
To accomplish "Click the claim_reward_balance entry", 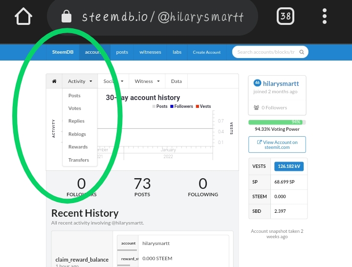I will point(82,260).
